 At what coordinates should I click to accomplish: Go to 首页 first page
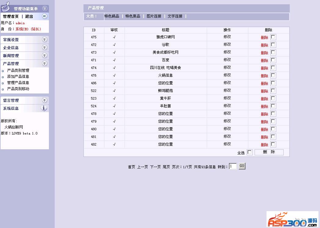coord(132,167)
